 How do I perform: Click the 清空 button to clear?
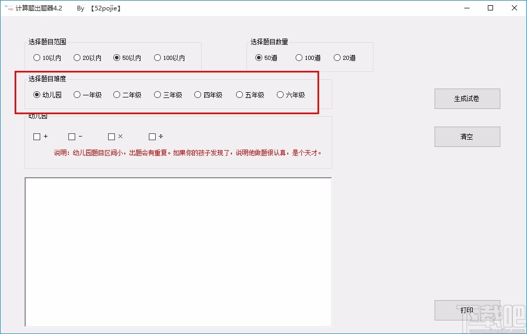coord(466,137)
